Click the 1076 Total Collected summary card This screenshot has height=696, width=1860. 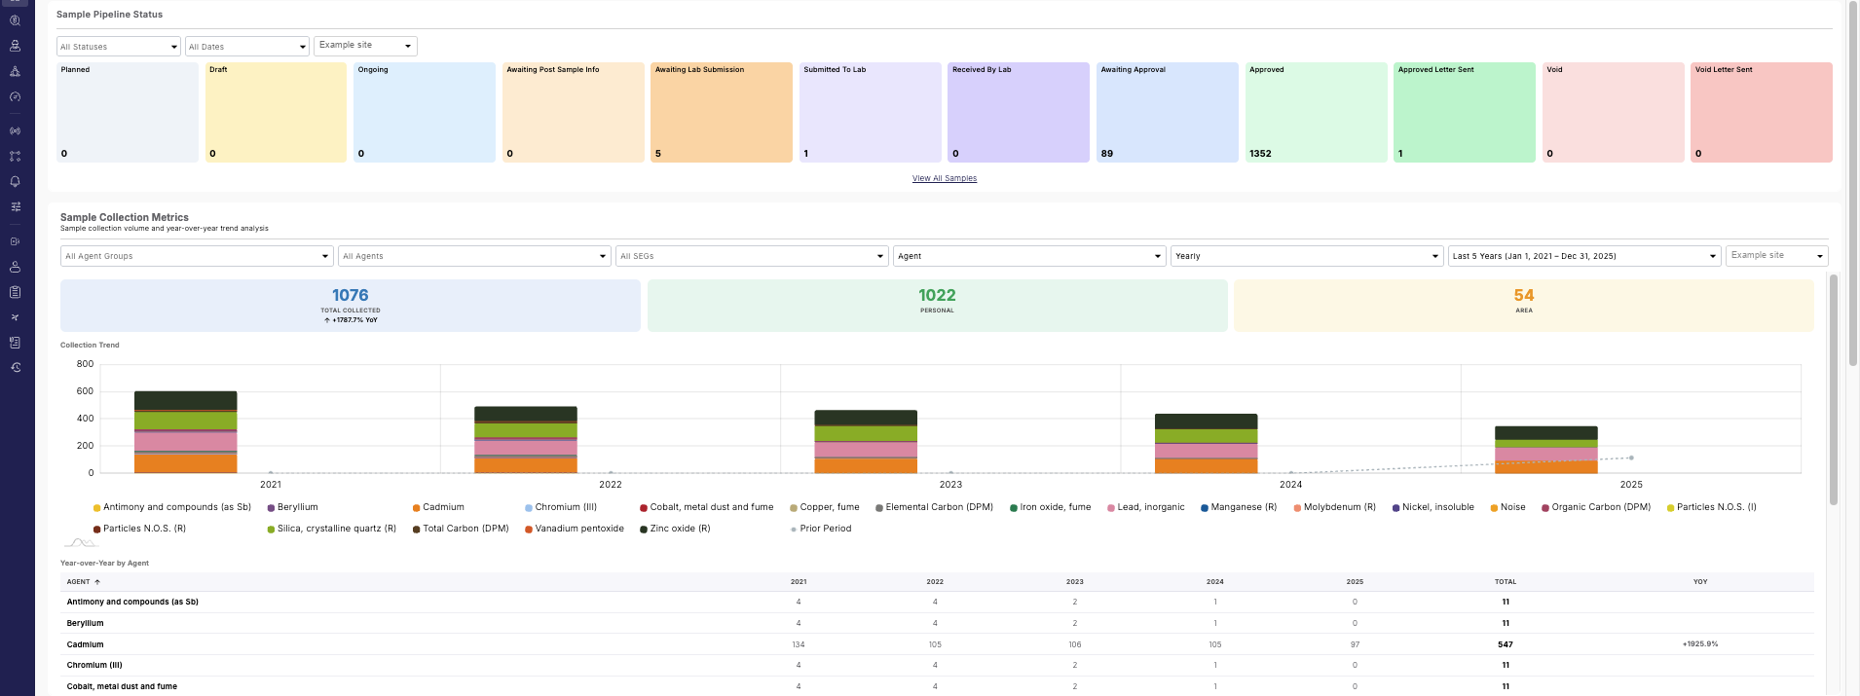click(x=351, y=306)
